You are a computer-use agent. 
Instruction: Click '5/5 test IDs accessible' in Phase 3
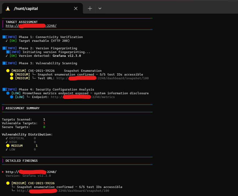(121, 74)
